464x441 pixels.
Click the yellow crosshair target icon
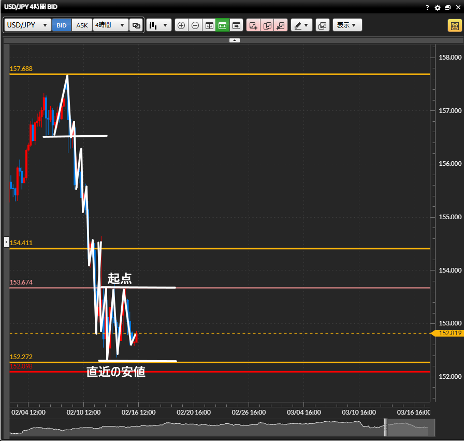click(454, 25)
